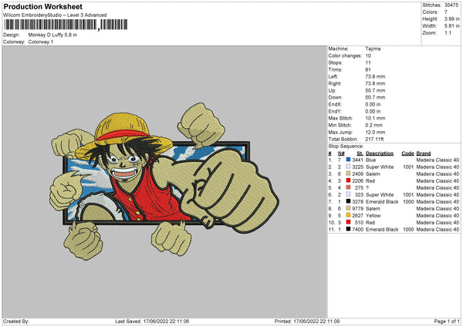Click the 'Production Worksheet' heading
Viewport: 463px width, 327px height.
(x=42, y=6)
